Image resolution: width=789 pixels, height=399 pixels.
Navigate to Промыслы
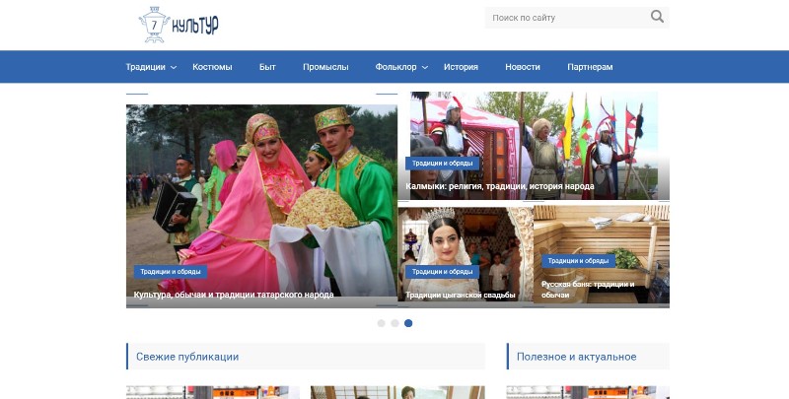coord(325,67)
